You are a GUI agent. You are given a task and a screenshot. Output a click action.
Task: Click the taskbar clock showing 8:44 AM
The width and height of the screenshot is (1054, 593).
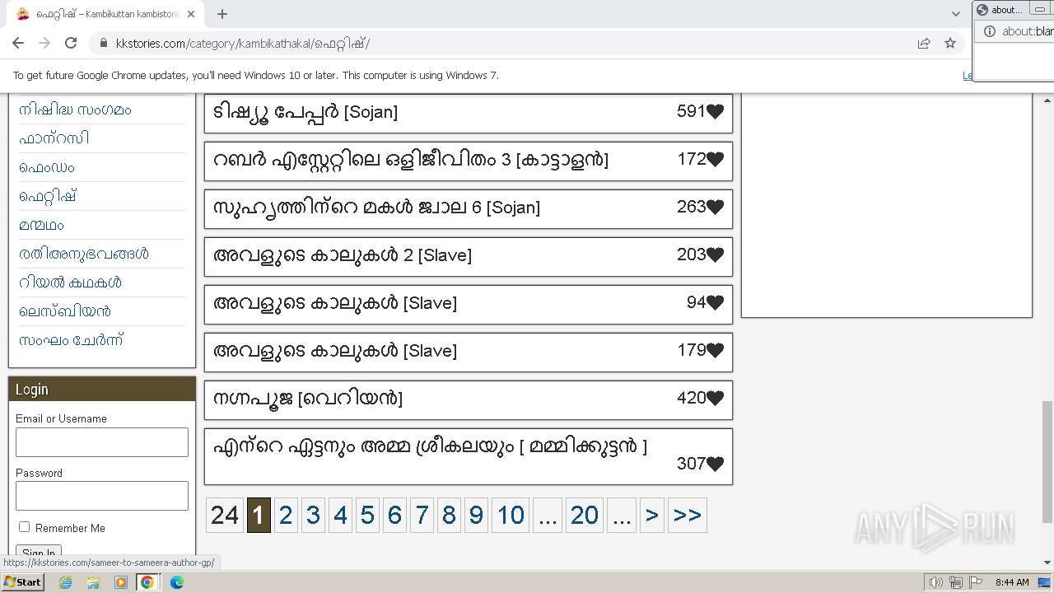1012,582
